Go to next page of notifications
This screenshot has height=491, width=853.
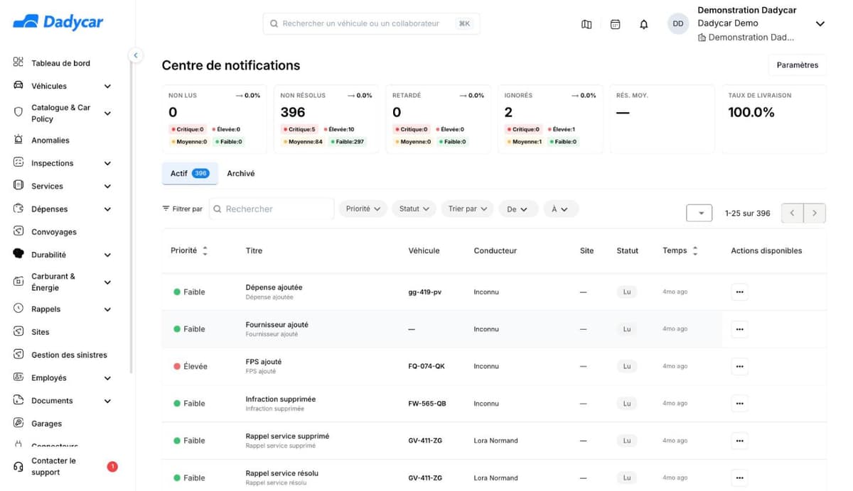pos(815,213)
